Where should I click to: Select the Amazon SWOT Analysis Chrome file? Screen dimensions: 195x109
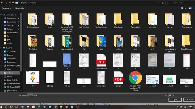tap(135, 81)
